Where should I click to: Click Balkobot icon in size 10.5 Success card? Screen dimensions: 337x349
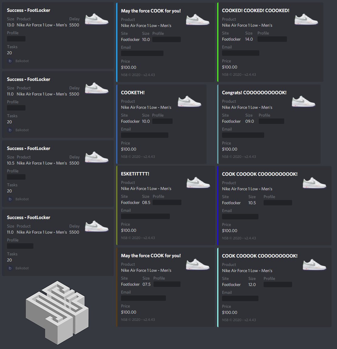click(10, 199)
